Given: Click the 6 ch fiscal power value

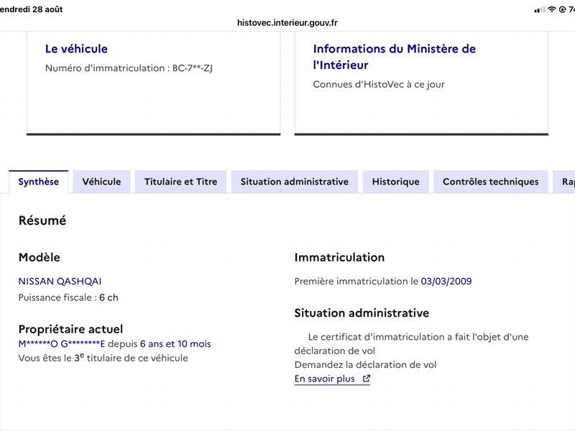Looking at the screenshot, I should [x=109, y=297].
